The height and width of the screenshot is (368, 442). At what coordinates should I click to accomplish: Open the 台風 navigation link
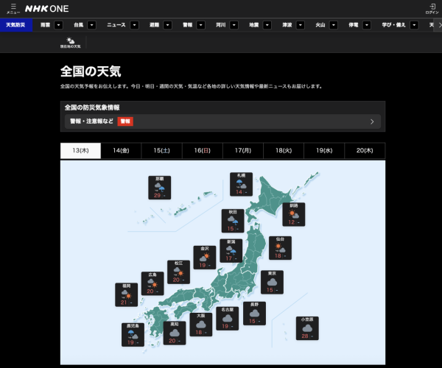coord(78,25)
